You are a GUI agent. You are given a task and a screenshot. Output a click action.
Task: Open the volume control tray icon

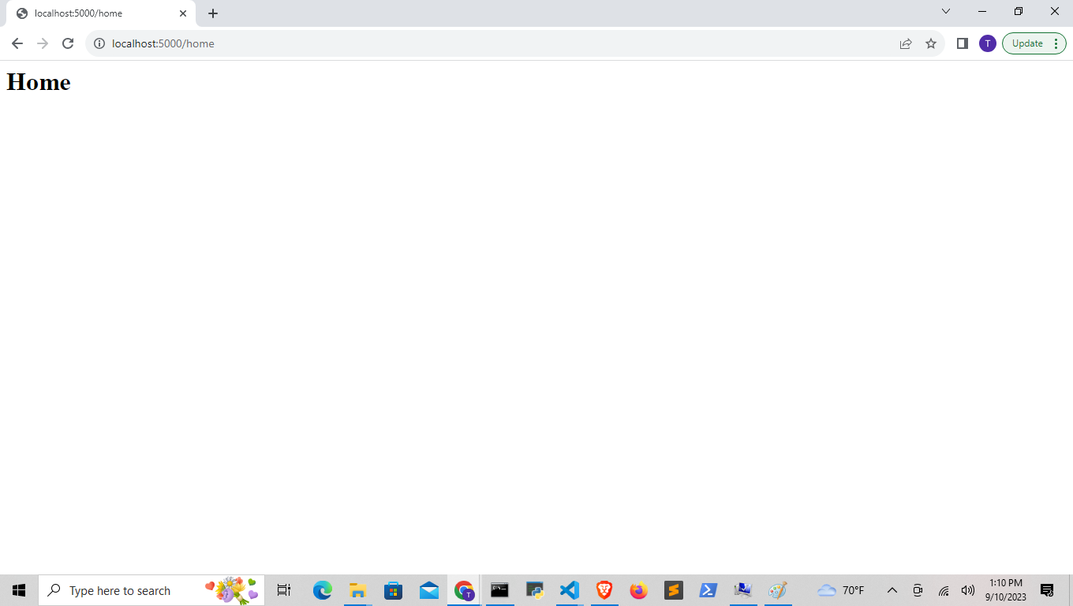968,590
